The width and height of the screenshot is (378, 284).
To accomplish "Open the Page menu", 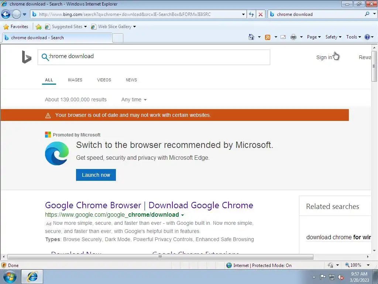I will coord(314,37).
